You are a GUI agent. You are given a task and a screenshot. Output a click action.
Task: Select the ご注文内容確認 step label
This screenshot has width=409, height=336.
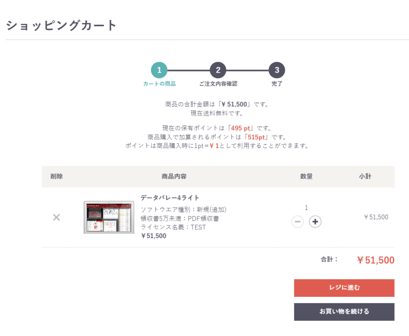click(x=218, y=84)
